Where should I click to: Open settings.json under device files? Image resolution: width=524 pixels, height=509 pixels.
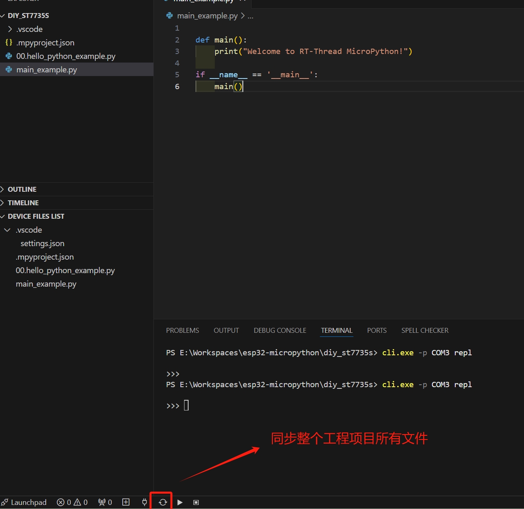(x=43, y=243)
